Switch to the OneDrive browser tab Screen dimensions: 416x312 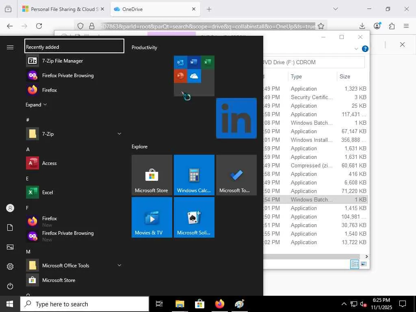(155, 9)
